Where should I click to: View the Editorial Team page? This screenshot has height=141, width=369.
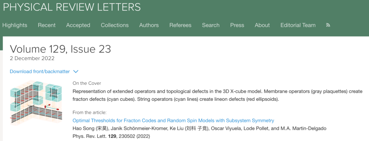click(298, 25)
